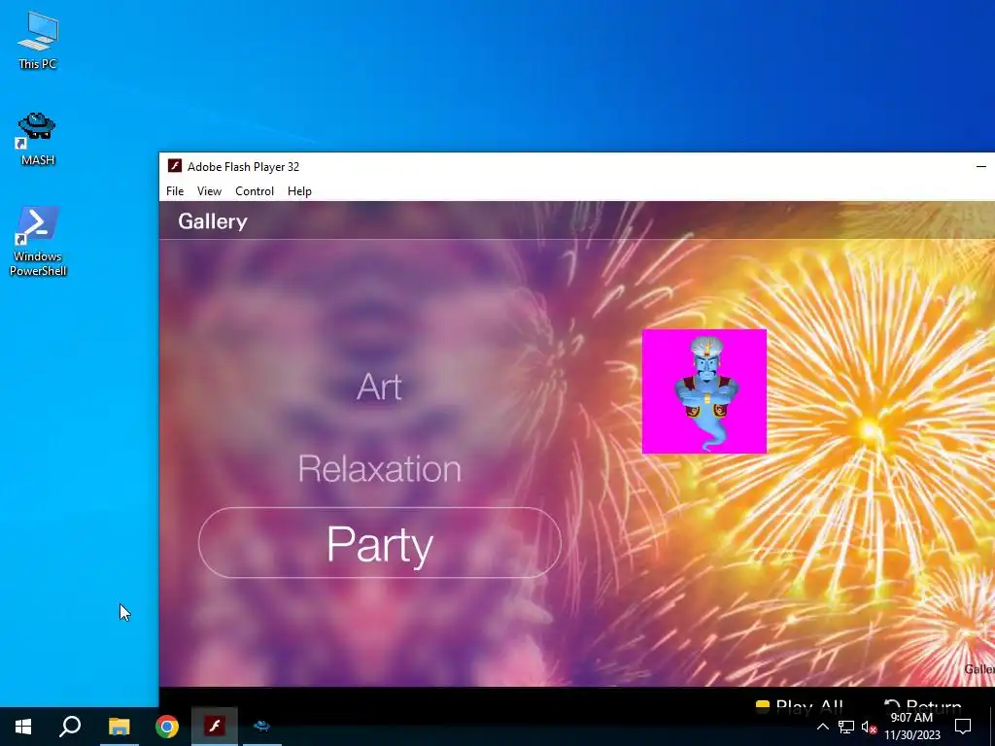Image resolution: width=995 pixels, height=746 pixels.
Task: Click the genie thumbnail image
Action: tap(704, 391)
